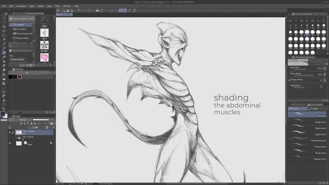Select the flower pattern material thumbnail
Image resolution: width=329 pixels, height=185 pixels.
point(44,45)
